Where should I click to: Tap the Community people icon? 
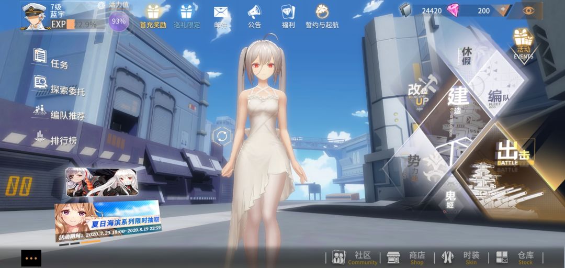coord(338,257)
